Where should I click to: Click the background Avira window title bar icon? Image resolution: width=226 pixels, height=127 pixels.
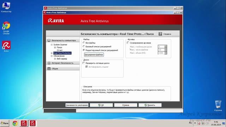(46, 8)
